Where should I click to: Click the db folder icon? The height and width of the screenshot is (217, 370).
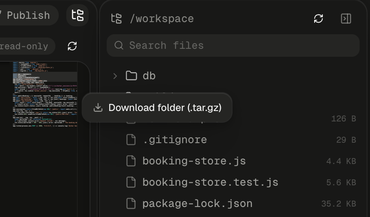coord(131,76)
